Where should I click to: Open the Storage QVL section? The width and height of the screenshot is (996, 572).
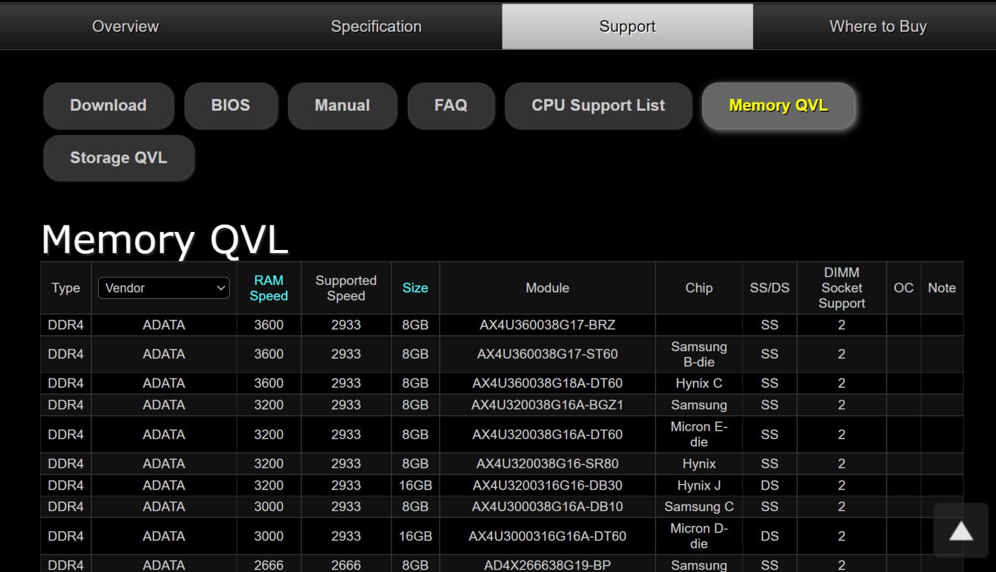pyautogui.click(x=119, y=157)
